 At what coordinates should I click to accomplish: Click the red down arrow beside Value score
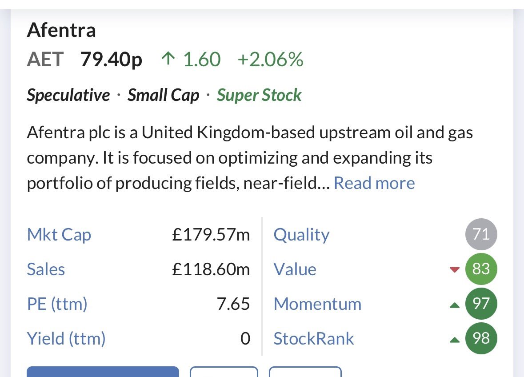tap(454, 269)
